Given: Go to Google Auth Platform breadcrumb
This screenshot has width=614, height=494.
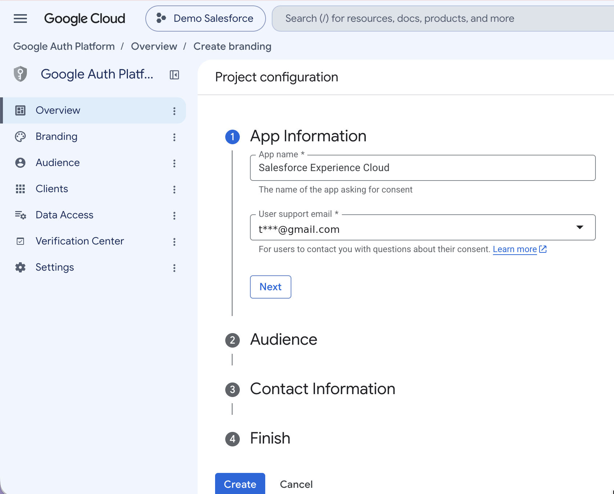Looking at the screenshot, I should pyautogui.click(x=64, y=46).
